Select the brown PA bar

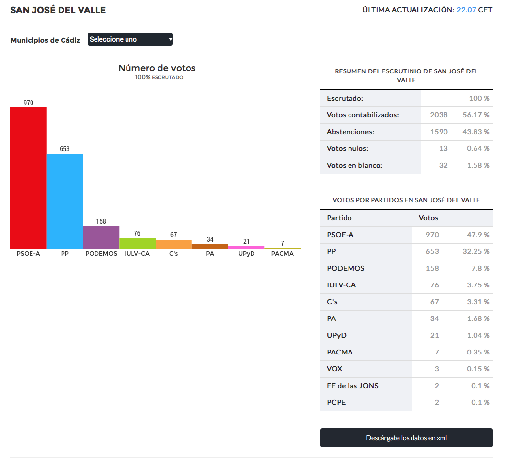pyautogui.click(x=210, y=247)
